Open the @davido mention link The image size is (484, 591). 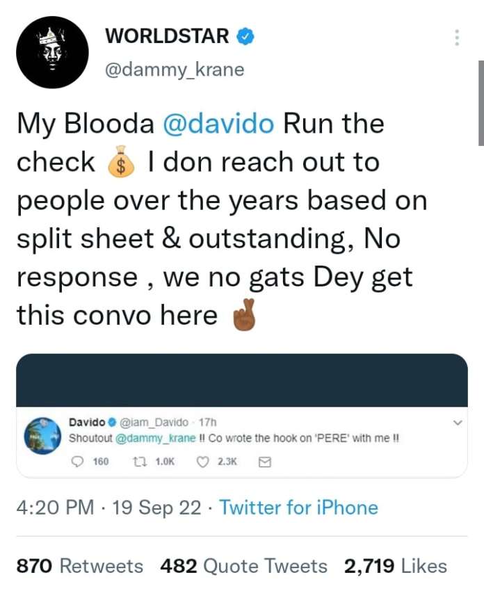219,124
